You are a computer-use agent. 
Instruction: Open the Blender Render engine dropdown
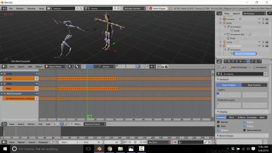tap(134, 8)
